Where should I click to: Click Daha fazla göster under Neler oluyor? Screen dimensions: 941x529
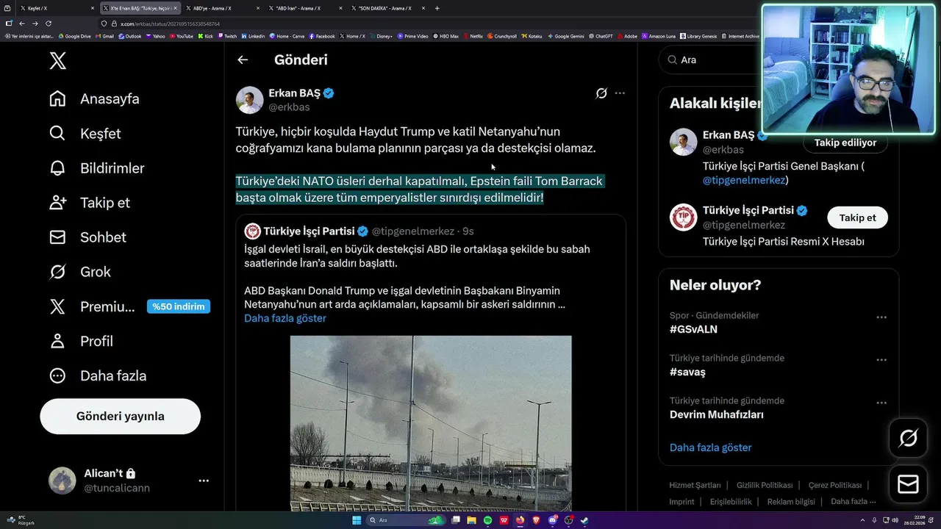(710, 447)
